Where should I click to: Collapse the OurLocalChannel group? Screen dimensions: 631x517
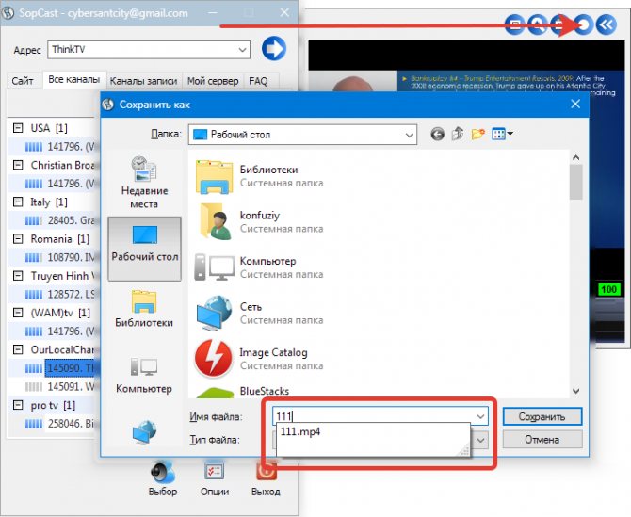point(18,349)
